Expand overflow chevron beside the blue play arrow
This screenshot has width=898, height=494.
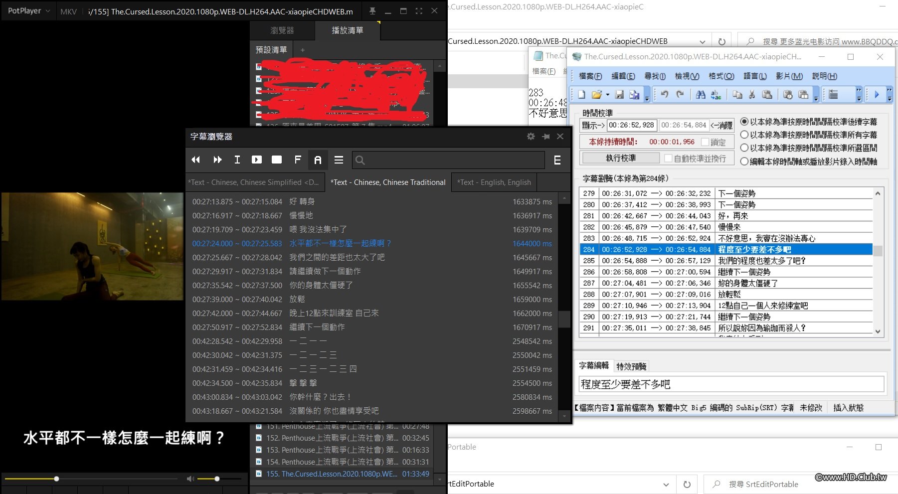tap(890, 95)
